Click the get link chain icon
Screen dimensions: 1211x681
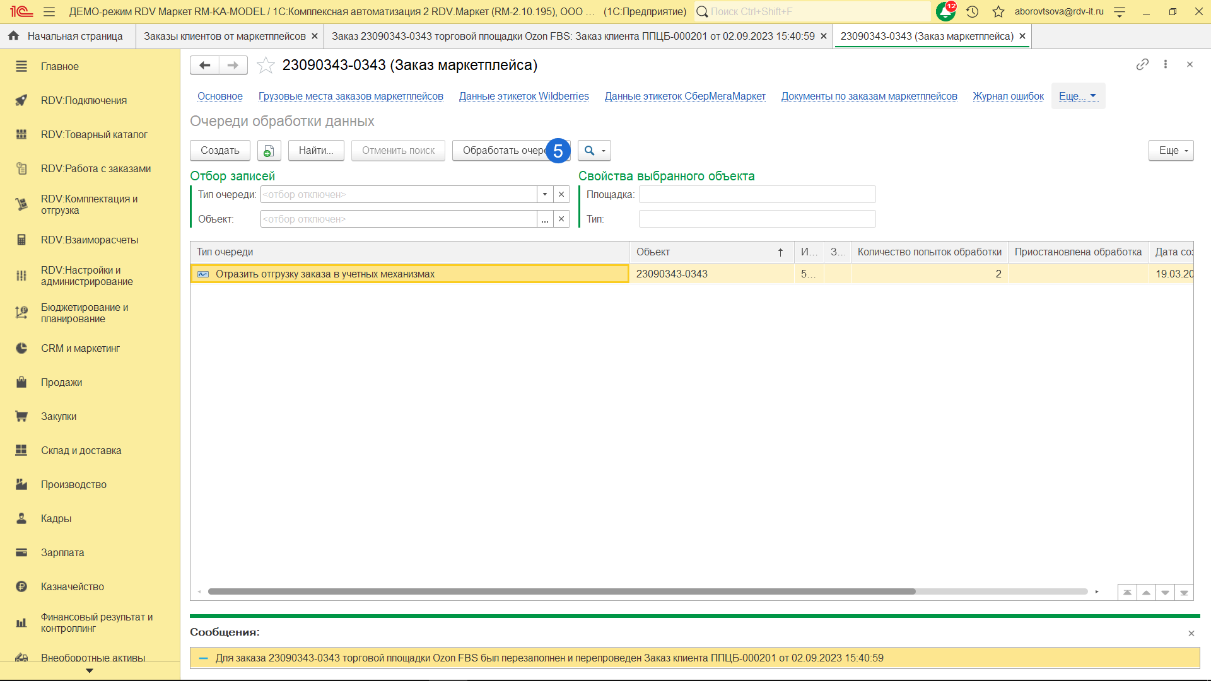(1142, 64)
